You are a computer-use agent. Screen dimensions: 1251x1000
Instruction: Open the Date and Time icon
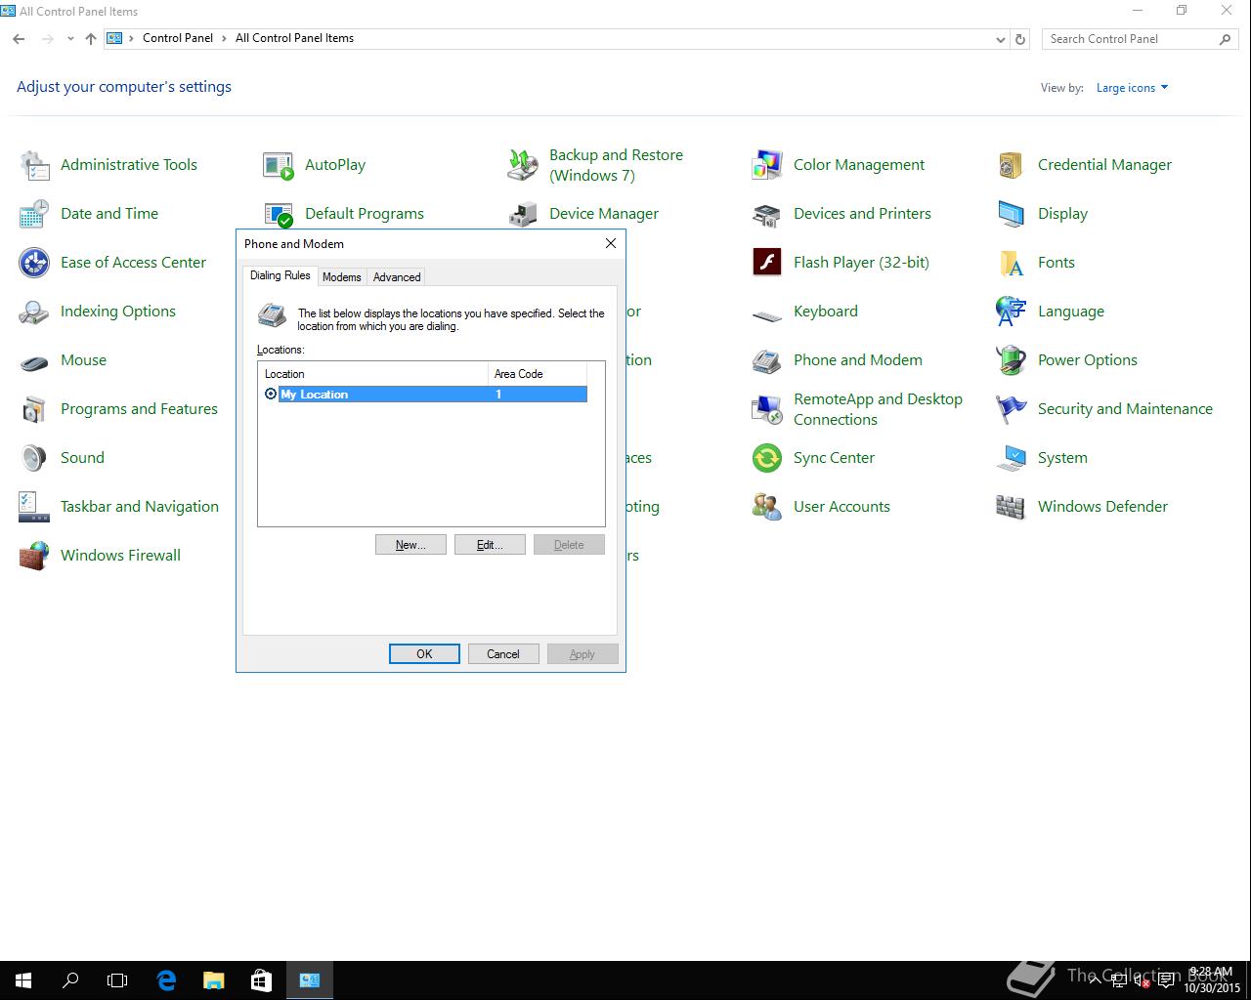click(34, 214)
